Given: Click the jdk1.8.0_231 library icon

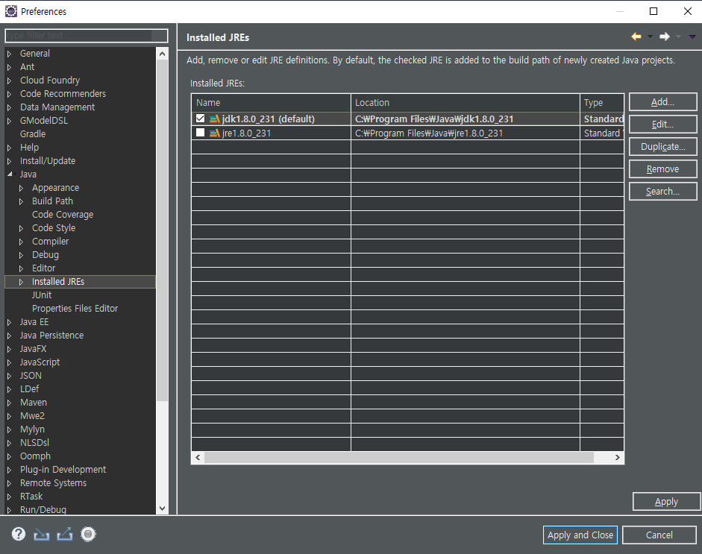Looking at the screenshot, I should coord(214,119).
